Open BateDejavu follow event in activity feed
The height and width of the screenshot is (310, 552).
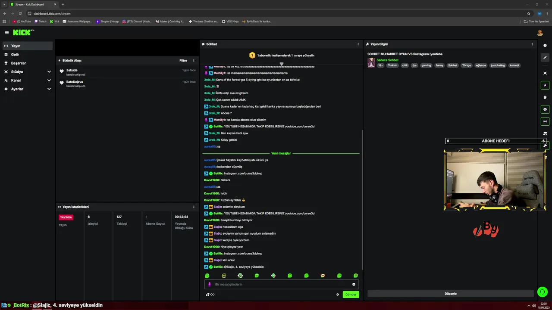tap(127, 84)
